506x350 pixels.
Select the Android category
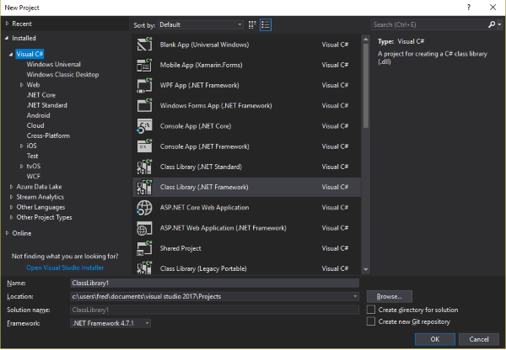pos(38,115)
